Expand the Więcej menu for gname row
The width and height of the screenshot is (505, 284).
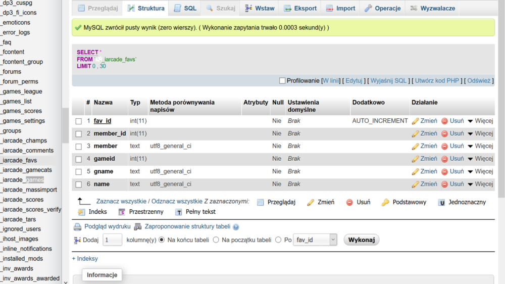[470, 171]
